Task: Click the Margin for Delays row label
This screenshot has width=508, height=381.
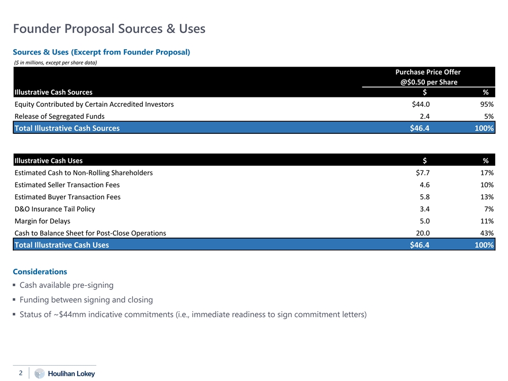Action: 42,221
